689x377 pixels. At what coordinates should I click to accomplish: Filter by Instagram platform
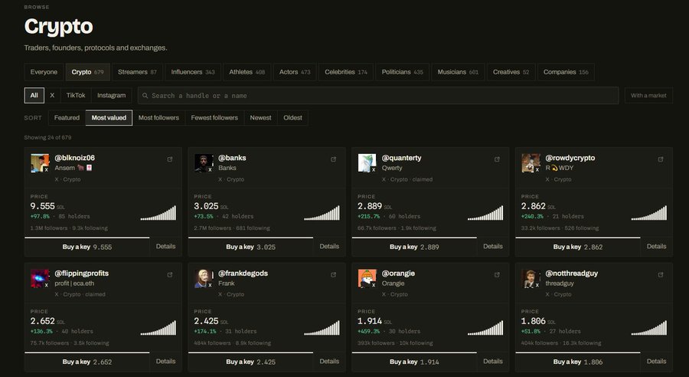point(111,96)
